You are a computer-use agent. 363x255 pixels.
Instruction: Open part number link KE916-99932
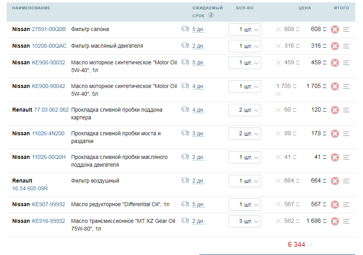(48, 221)
